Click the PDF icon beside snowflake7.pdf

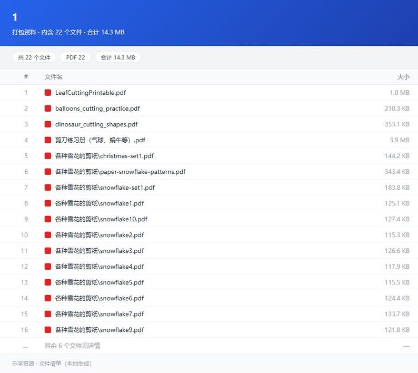click(x=48, y=314)
